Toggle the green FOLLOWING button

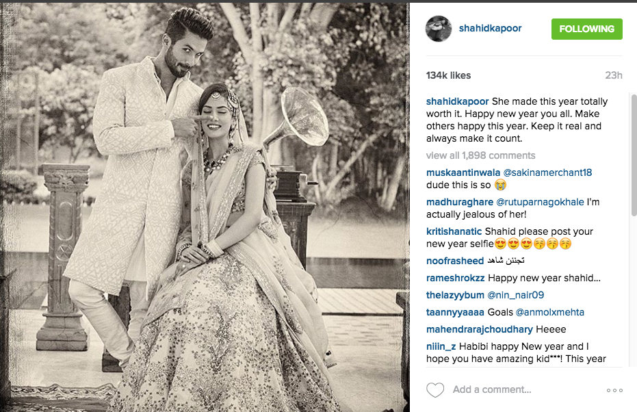tap(586, 29)
